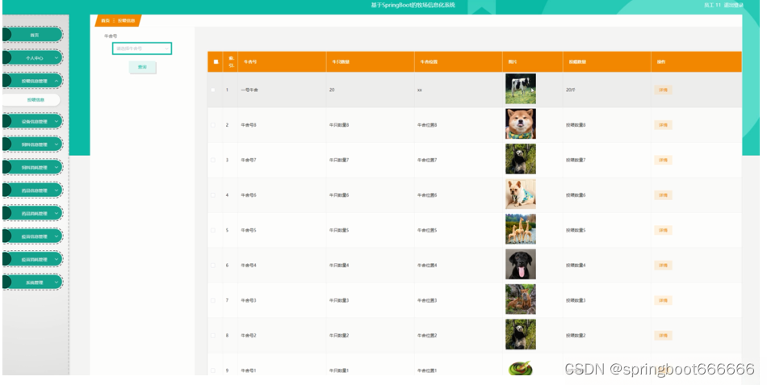Click 详情 for row 牛舍号6
Image resolution: width=767 pixels, height=385 pixels.
[664, 195]
